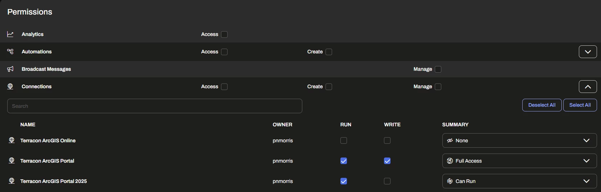Toggle Broadcast Messages Manage checkbox

(x=438, y=69)
